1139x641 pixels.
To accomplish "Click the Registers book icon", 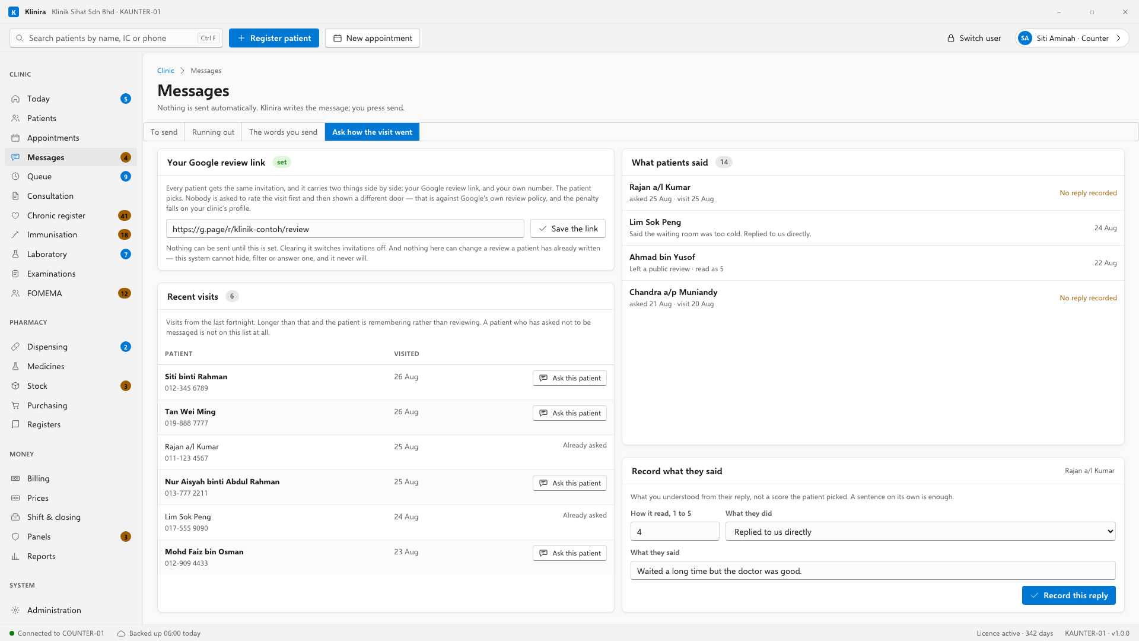I will [x=15, y=424].
